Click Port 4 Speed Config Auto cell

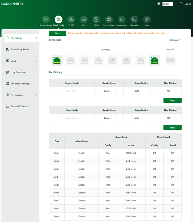(x=108, y=177)
